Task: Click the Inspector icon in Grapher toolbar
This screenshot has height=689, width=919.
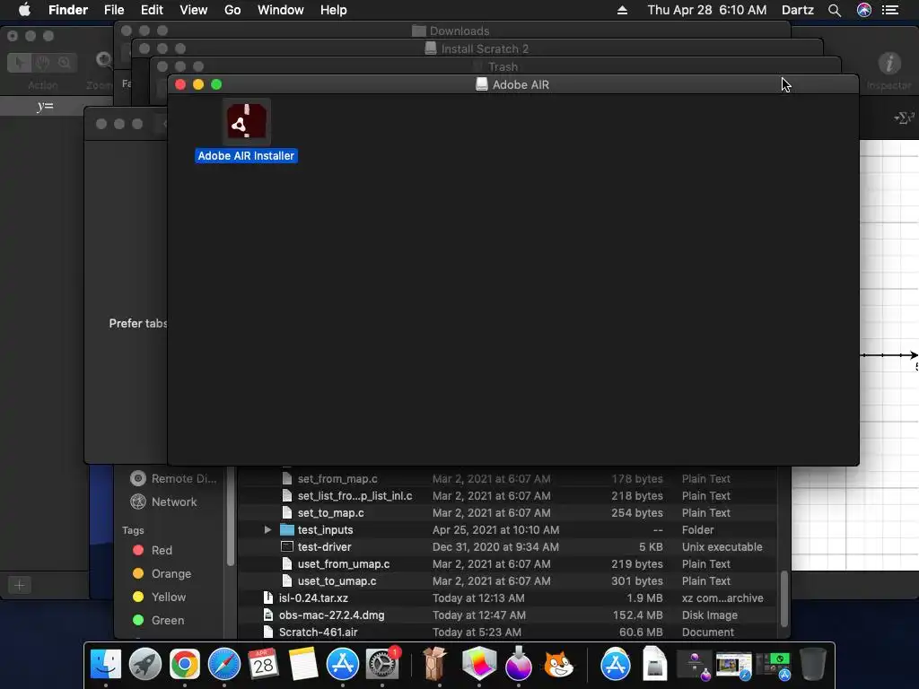Action: [x=889, y=64]
